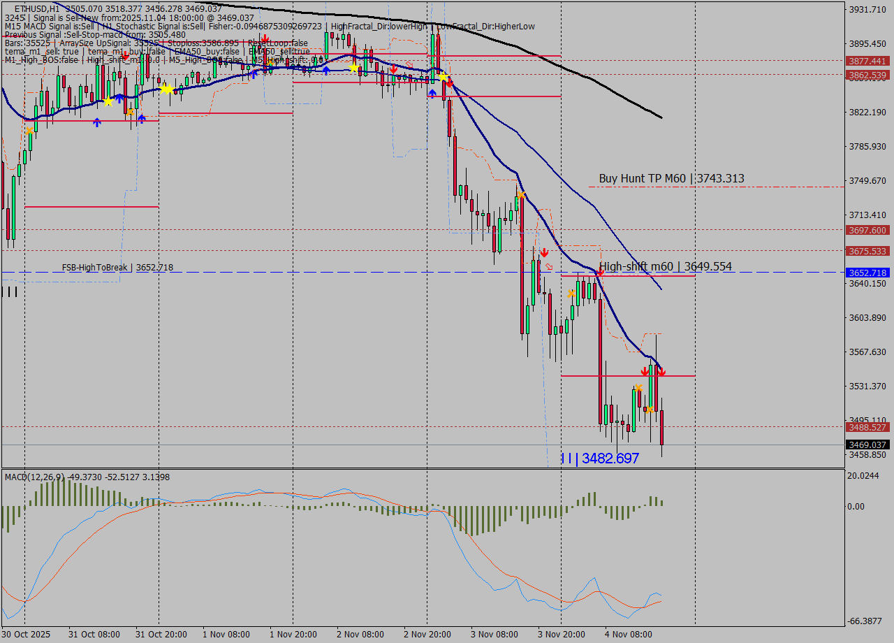894x643 pixels.
Task: Select the FSB-HighToBreak 3652.718 label
Action: (117, 268)
